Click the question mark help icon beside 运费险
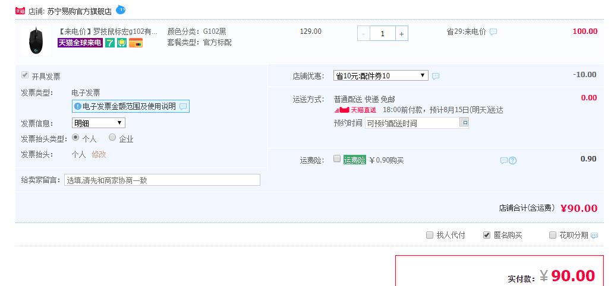The image size is (611, 286). pyautogui.click(x=513, y=160)
